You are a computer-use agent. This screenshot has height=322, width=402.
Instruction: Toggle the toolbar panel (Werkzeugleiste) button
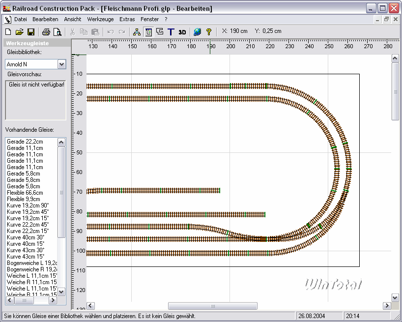pyautogui.click(x=148, y=31)
